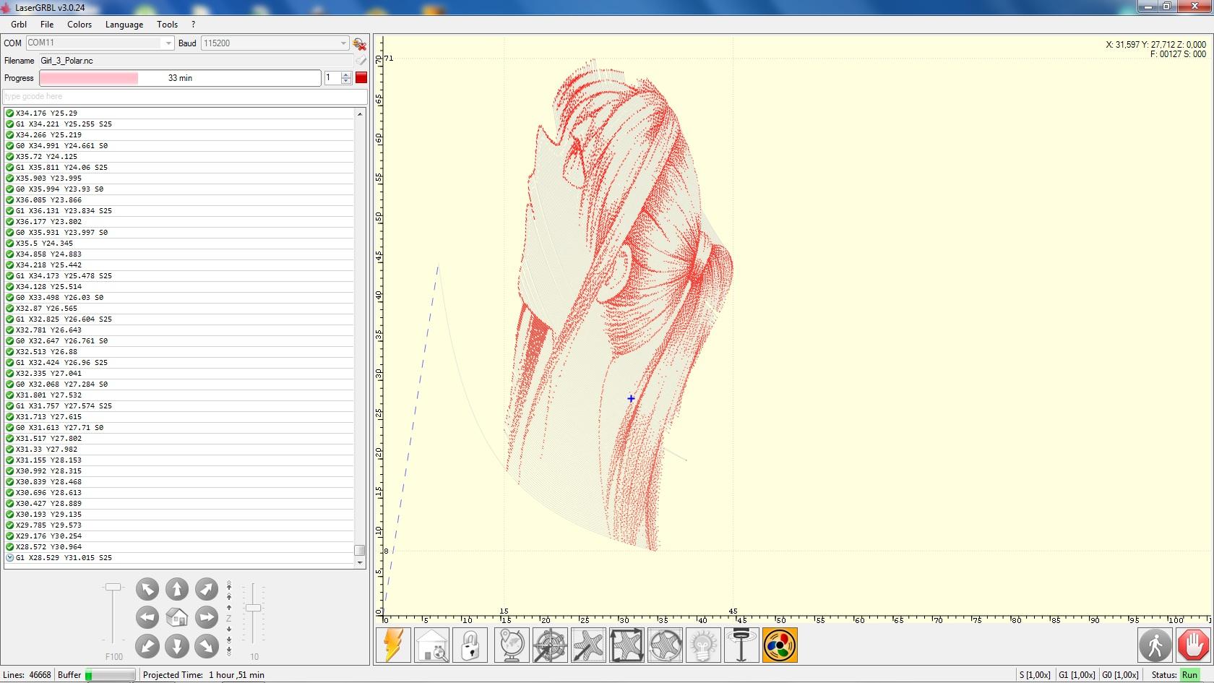Jog right with the right arrow button
Screen dimensions: 1214x683
point(207,618)
